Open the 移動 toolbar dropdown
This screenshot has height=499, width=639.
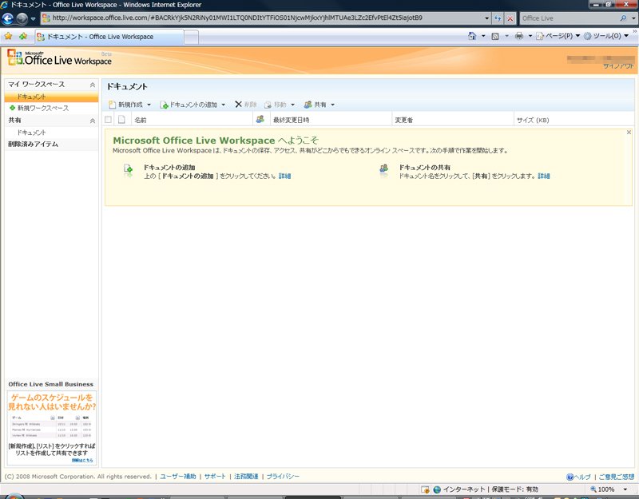tap(279, 105)
